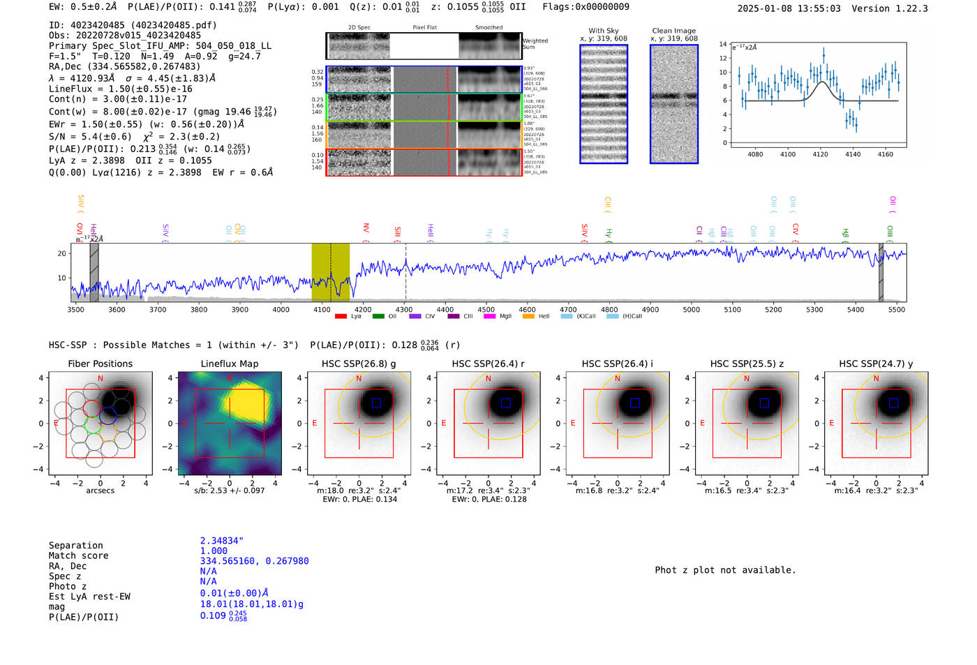Open the HSC SSP(26.8) g image
Screen dimensions: 977x665
pos(359,424)
